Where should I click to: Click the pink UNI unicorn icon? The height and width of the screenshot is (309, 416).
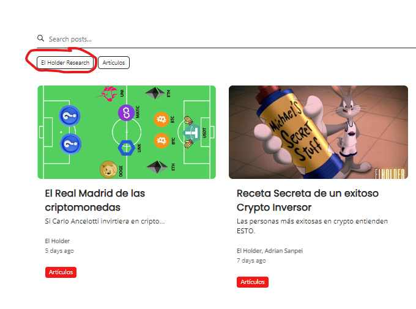click(x=107, y=93)
